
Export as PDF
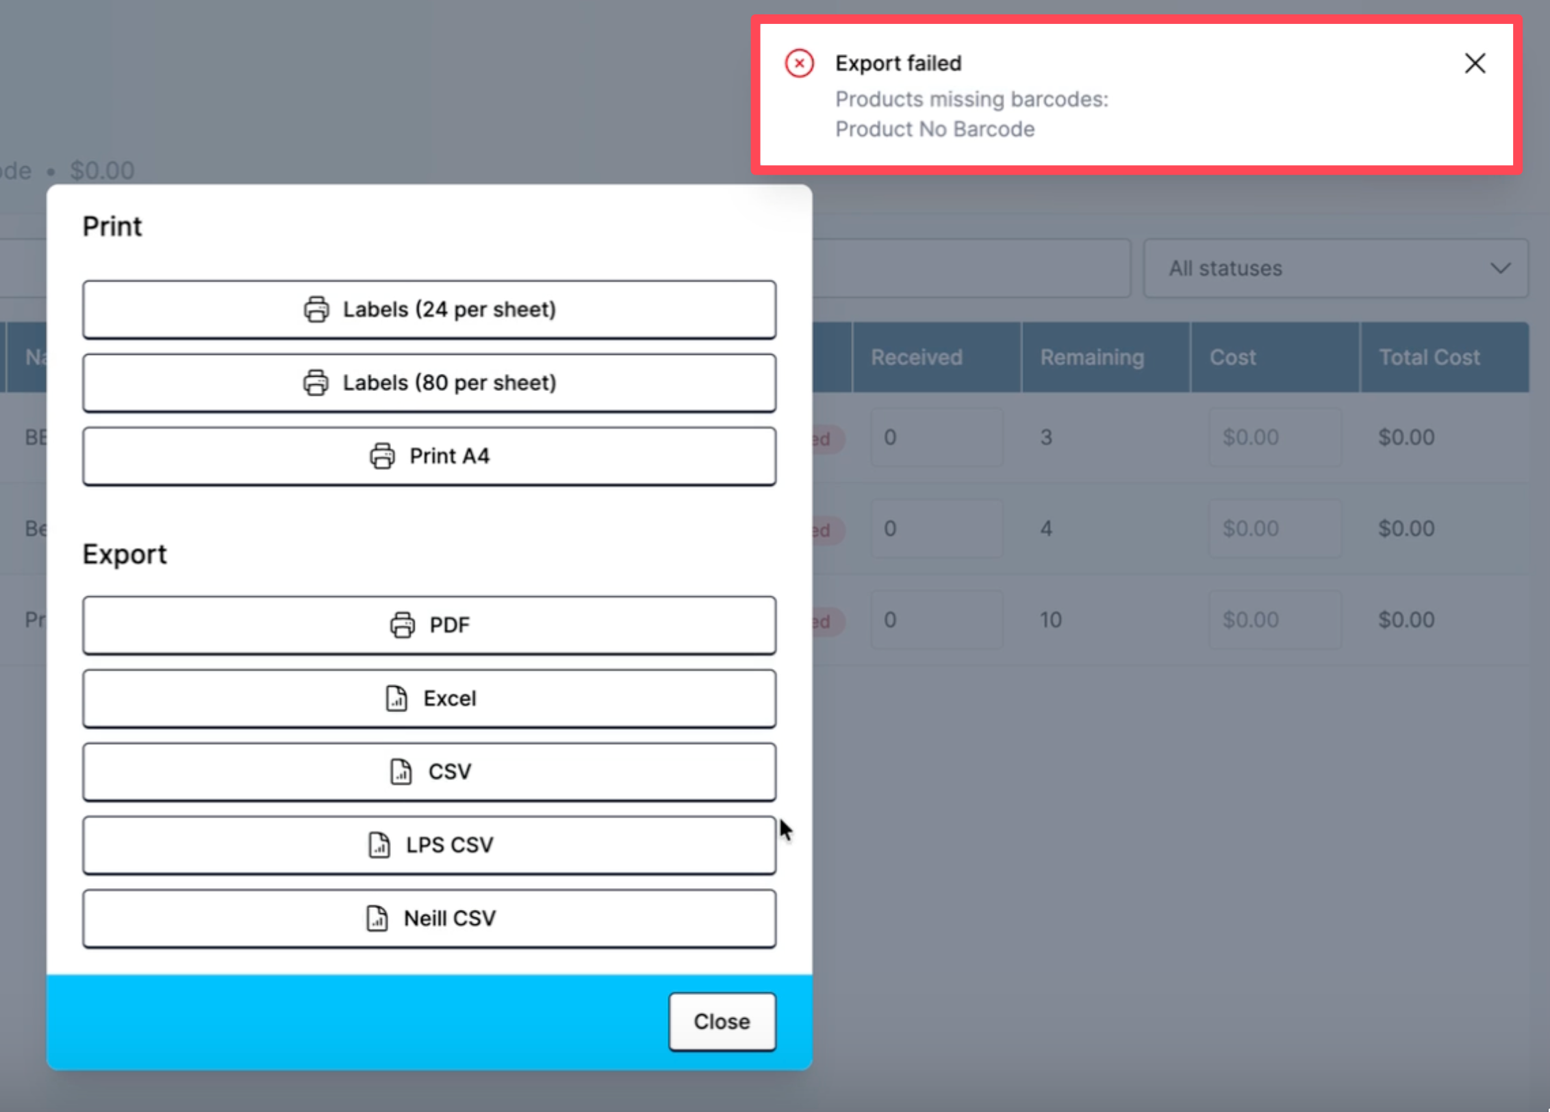pyautogui.click(x=429, y=625)
